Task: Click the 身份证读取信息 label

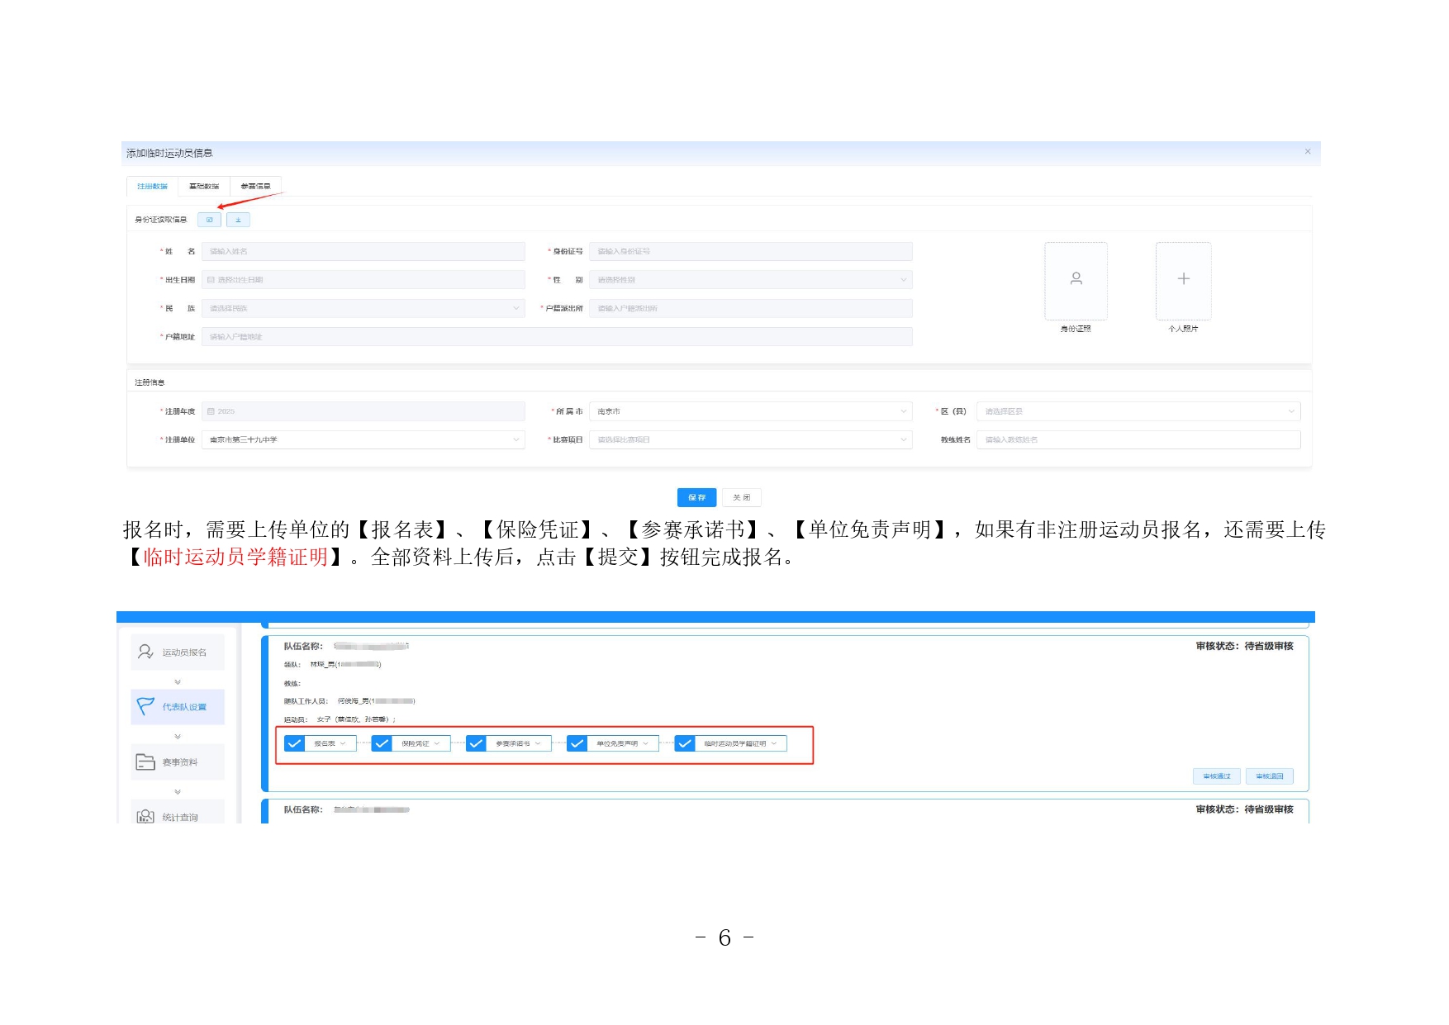Action: click(161, 220)
